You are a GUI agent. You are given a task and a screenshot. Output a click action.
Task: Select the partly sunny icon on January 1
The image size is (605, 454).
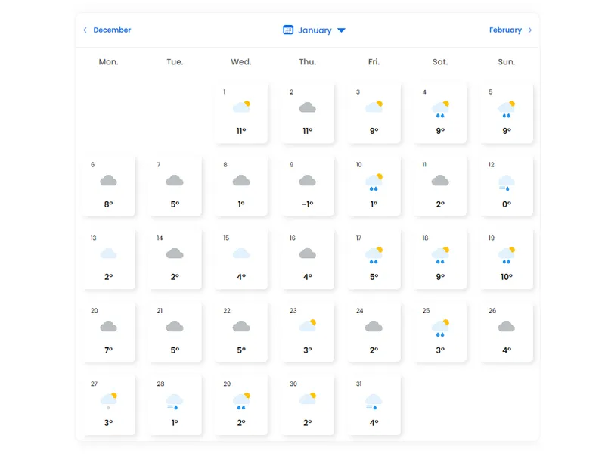(x=241, y=107)
